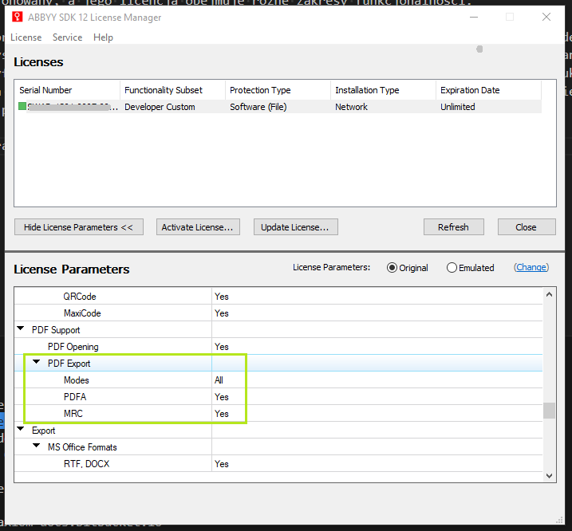Screen dimensions: 572x531
Task: Select the QRCode parameter row
Action: [278, 296]
